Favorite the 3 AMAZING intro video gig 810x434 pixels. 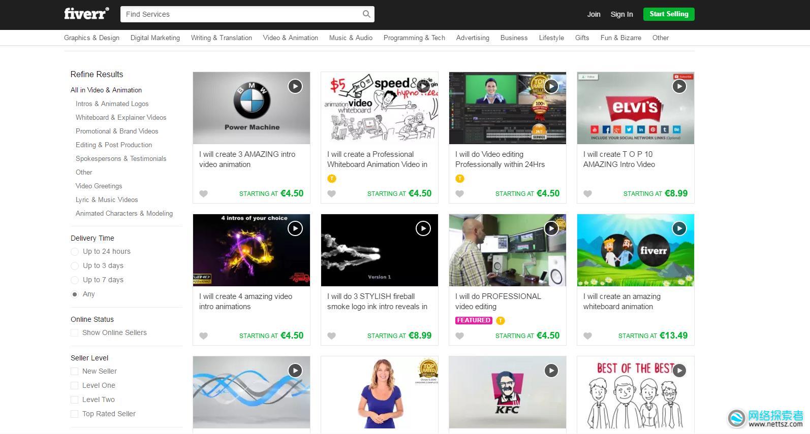click(x=204, y=193)
